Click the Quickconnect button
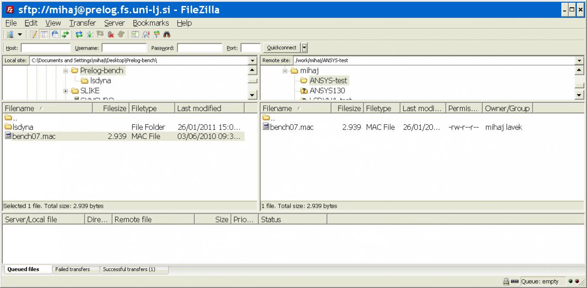 (x=282, y=48)
